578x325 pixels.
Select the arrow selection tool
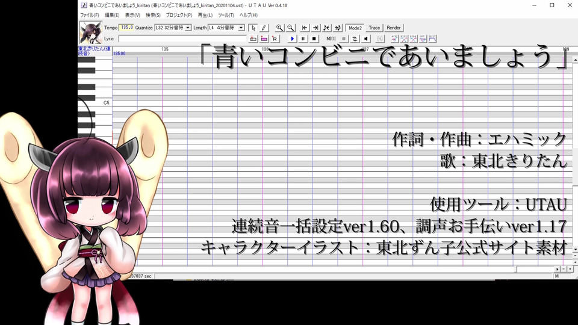[253, 28]
